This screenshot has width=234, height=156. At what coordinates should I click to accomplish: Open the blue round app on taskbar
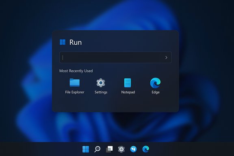(133, 149)
